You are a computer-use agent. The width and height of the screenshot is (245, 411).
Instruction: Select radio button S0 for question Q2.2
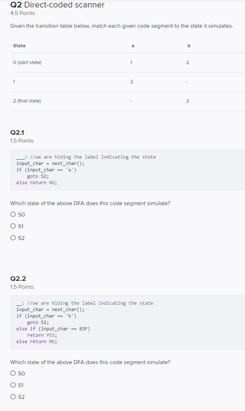point(13,373)
